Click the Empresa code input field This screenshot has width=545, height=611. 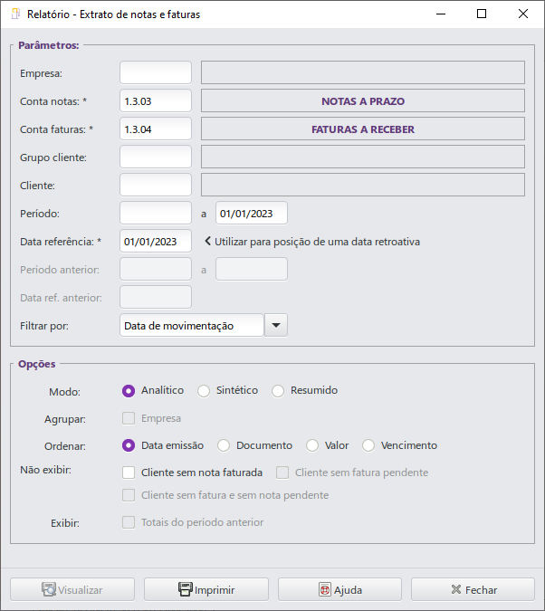coord(156,73)
